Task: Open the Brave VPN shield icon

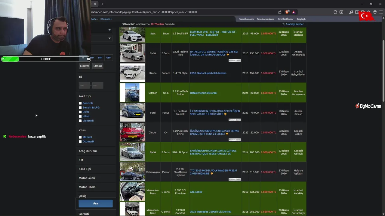Action: (x=375, y=12)
